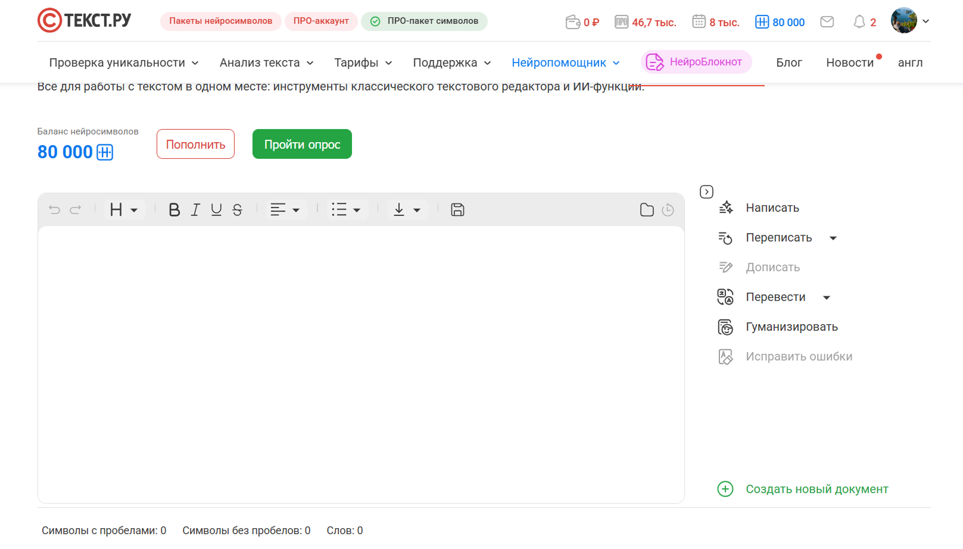Viewport: 963px width, 549px height.
Task: Toggle underline text formatting
Action: click(216, 209)
